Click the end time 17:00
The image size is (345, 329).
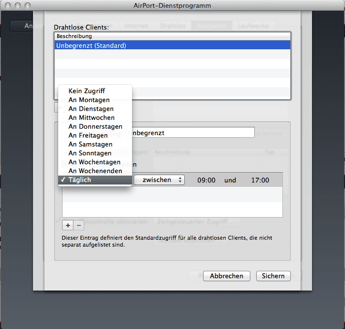(x=260, y=180)
